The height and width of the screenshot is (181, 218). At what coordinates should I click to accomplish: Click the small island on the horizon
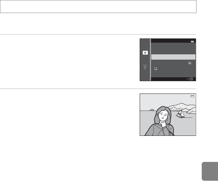click(152, 110)
